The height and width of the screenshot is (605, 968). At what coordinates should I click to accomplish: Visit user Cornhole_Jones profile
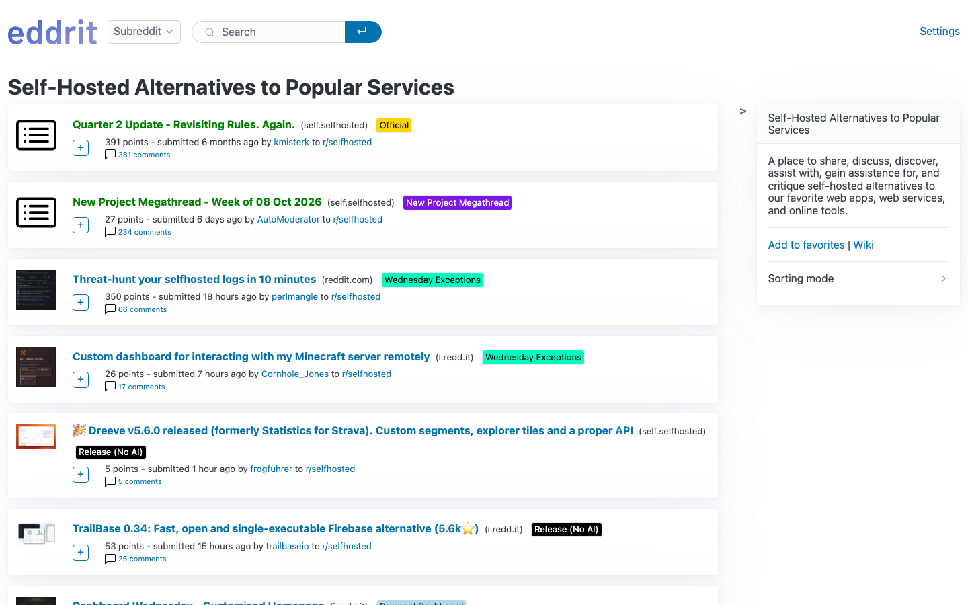tap(295, 374)
